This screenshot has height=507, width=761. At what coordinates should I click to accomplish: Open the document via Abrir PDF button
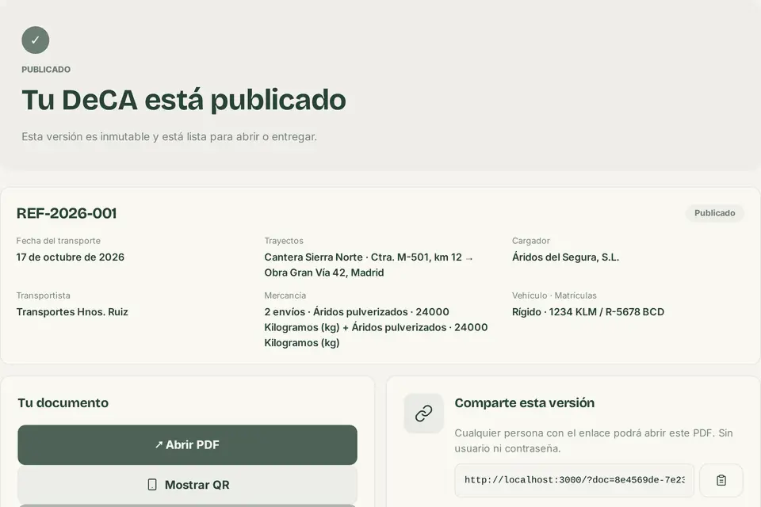(x=187, y=445)
